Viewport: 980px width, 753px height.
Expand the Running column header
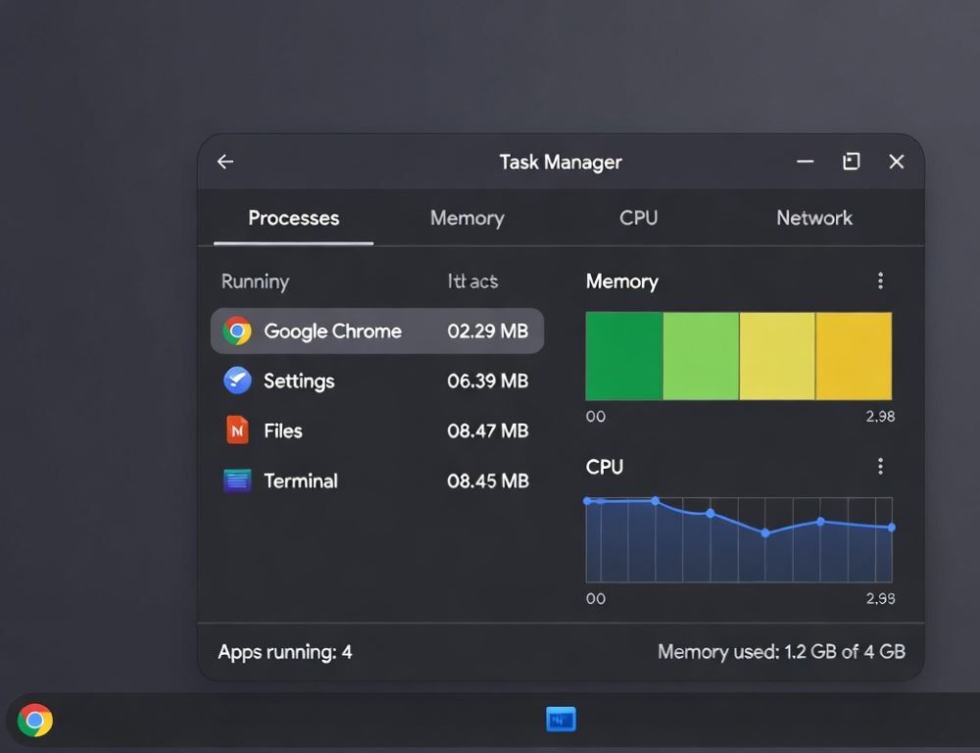(255, 281)
